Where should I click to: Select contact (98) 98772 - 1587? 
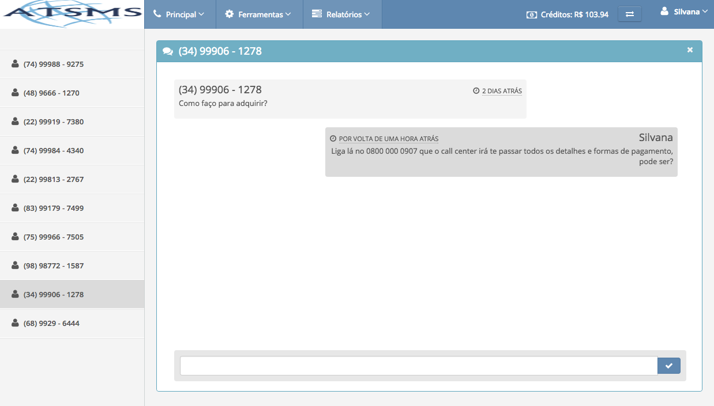[53, 265]
